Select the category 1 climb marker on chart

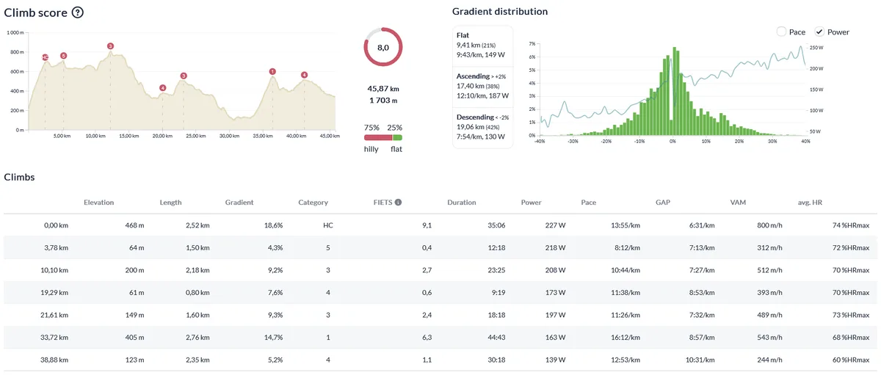point(273,72)
